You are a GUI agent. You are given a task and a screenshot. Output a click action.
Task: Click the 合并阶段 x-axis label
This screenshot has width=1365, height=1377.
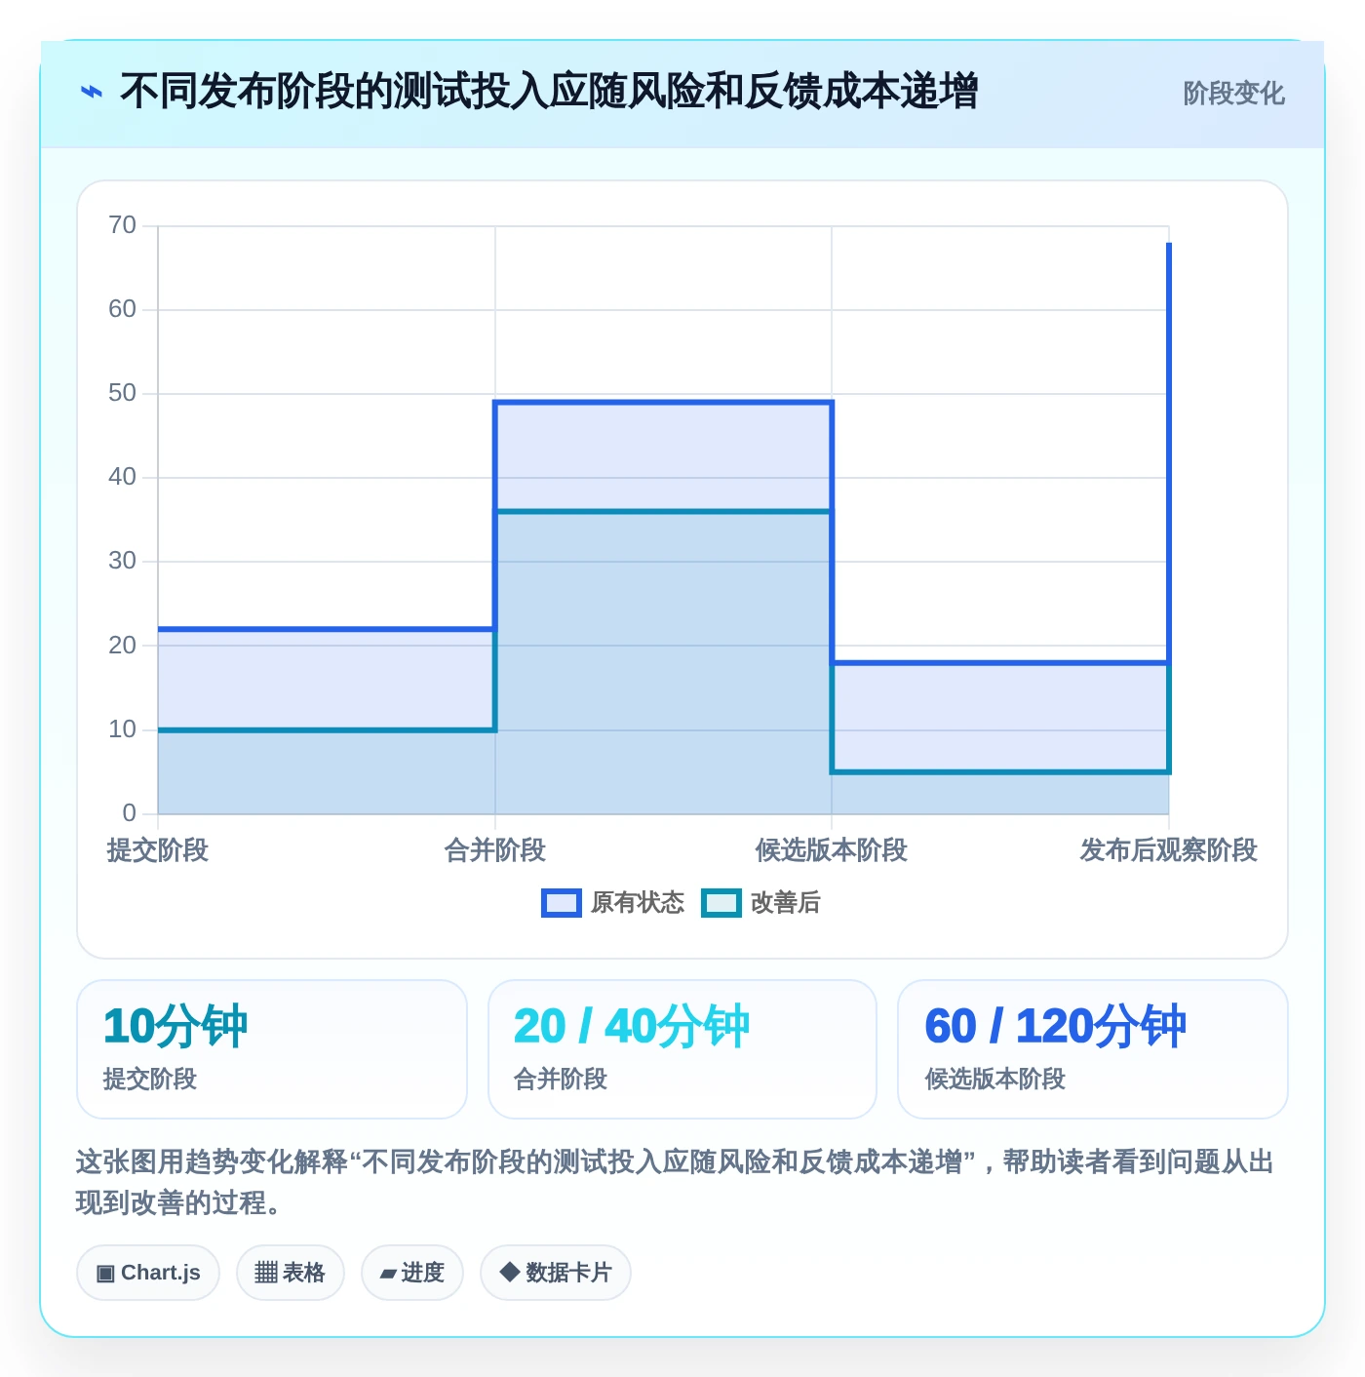[495, 850]
